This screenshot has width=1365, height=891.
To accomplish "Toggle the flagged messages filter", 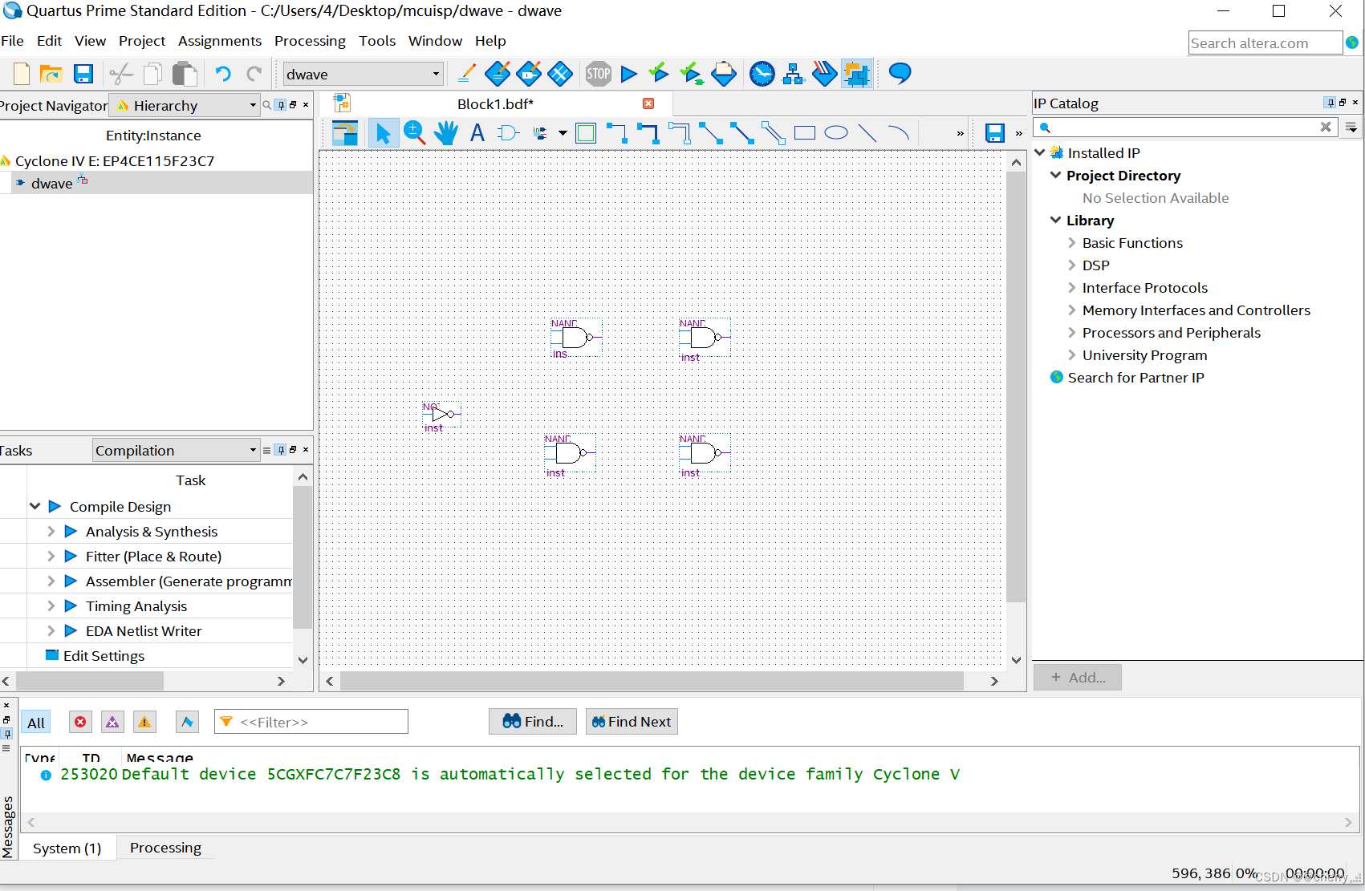I will pos(187,722).
